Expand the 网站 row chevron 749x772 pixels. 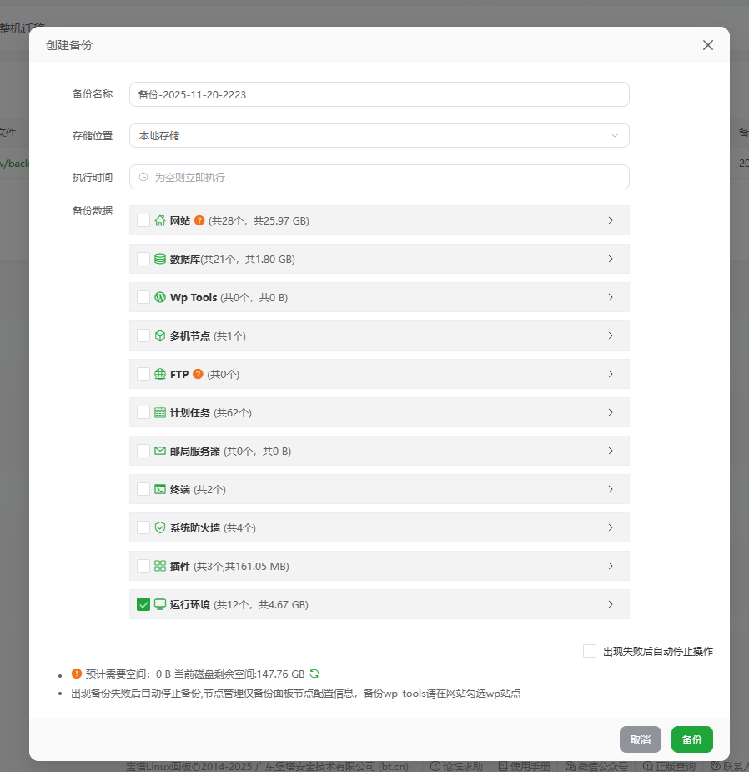611,220
